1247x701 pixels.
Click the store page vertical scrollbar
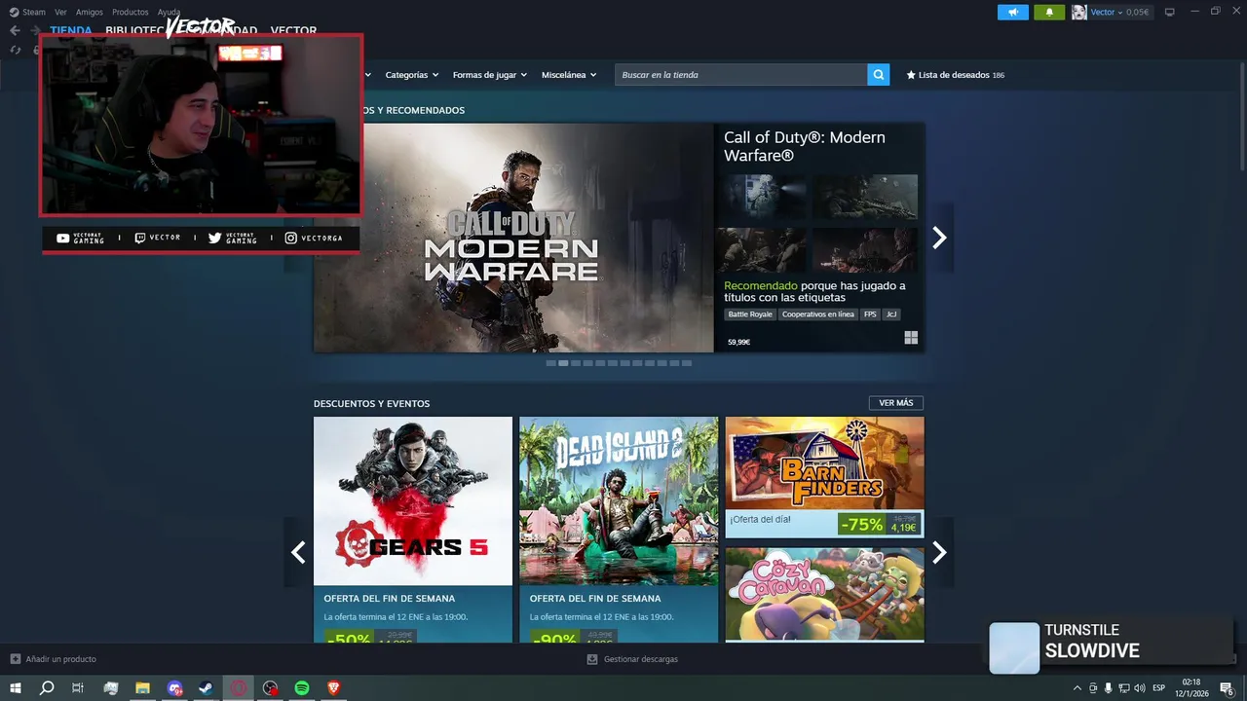(x=1242, y=117)
